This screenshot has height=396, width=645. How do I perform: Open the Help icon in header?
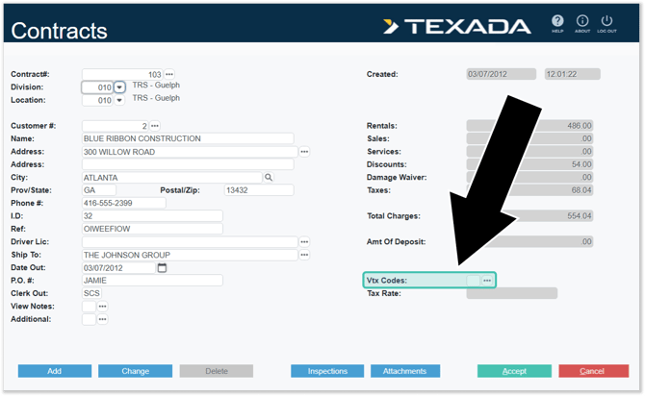[557, 21]
